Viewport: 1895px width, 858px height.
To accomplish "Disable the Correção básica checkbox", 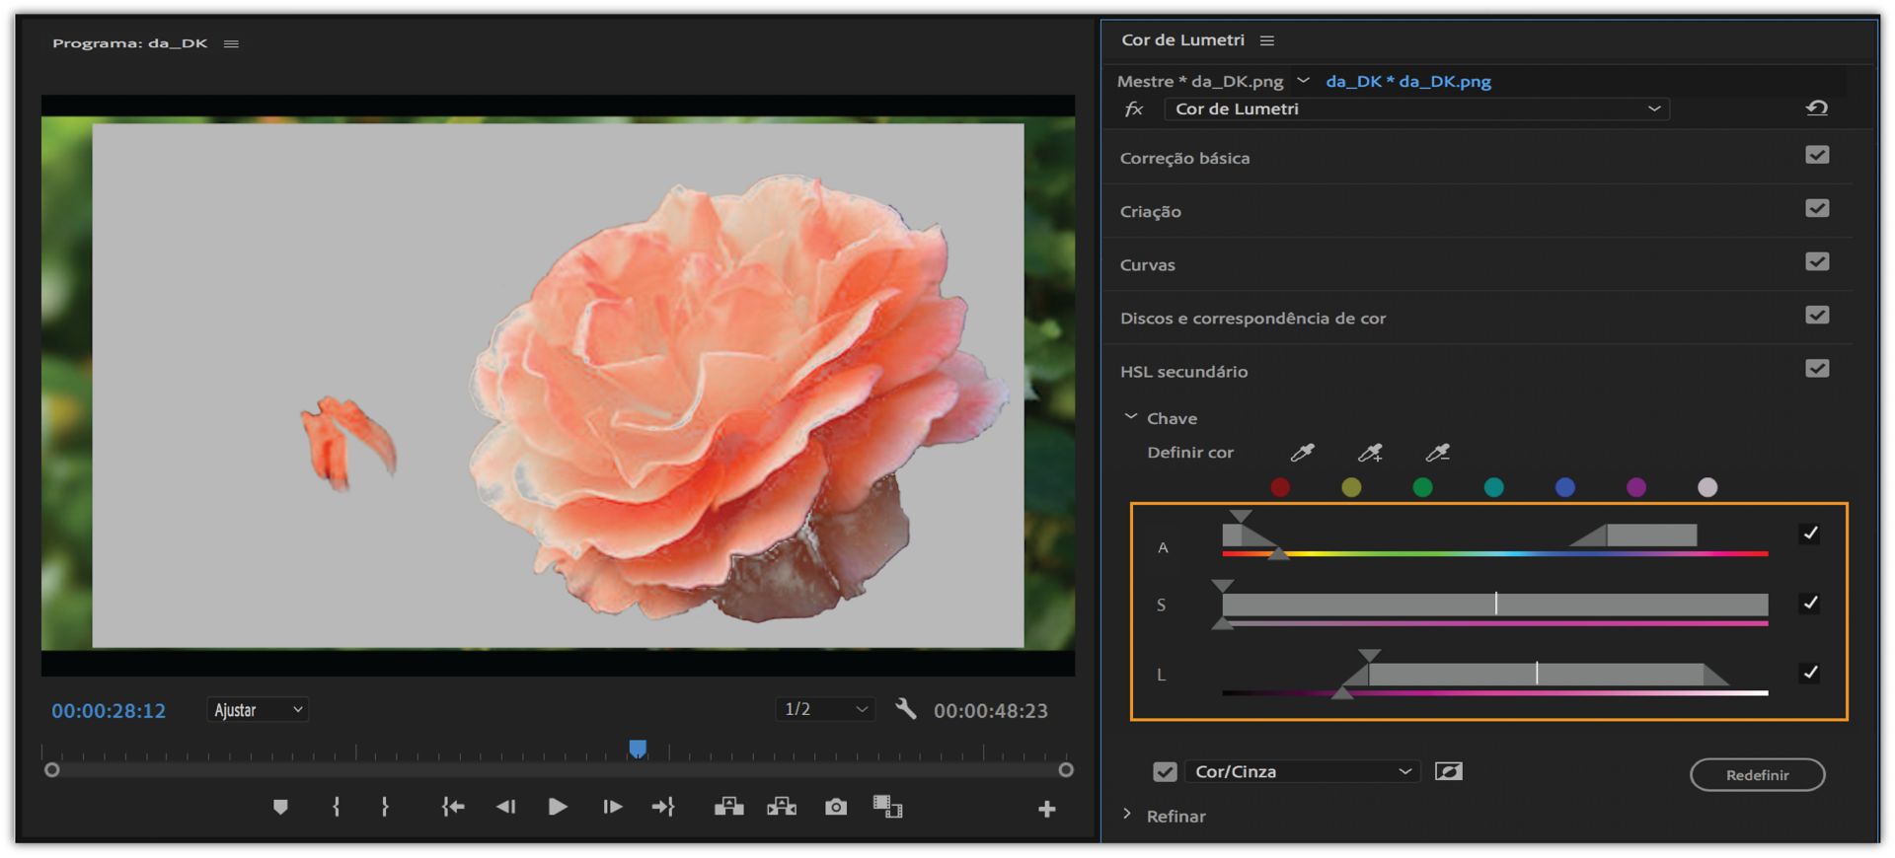I will [x=1816, y=156].
